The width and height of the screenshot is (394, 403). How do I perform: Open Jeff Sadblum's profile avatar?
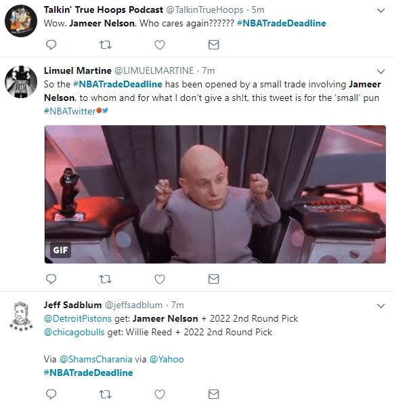(21, 316)
